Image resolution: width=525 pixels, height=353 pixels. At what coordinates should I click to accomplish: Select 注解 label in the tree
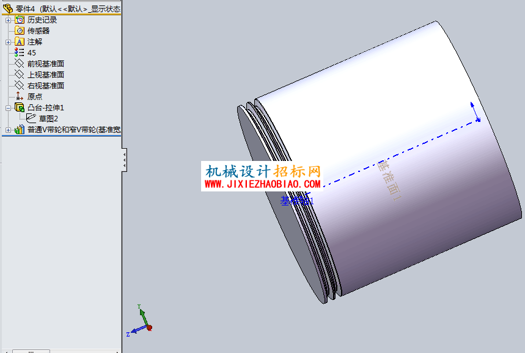pos(35,41)
